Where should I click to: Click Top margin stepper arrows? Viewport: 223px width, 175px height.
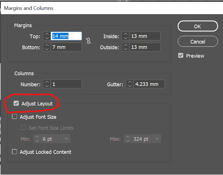pos(47,36)
